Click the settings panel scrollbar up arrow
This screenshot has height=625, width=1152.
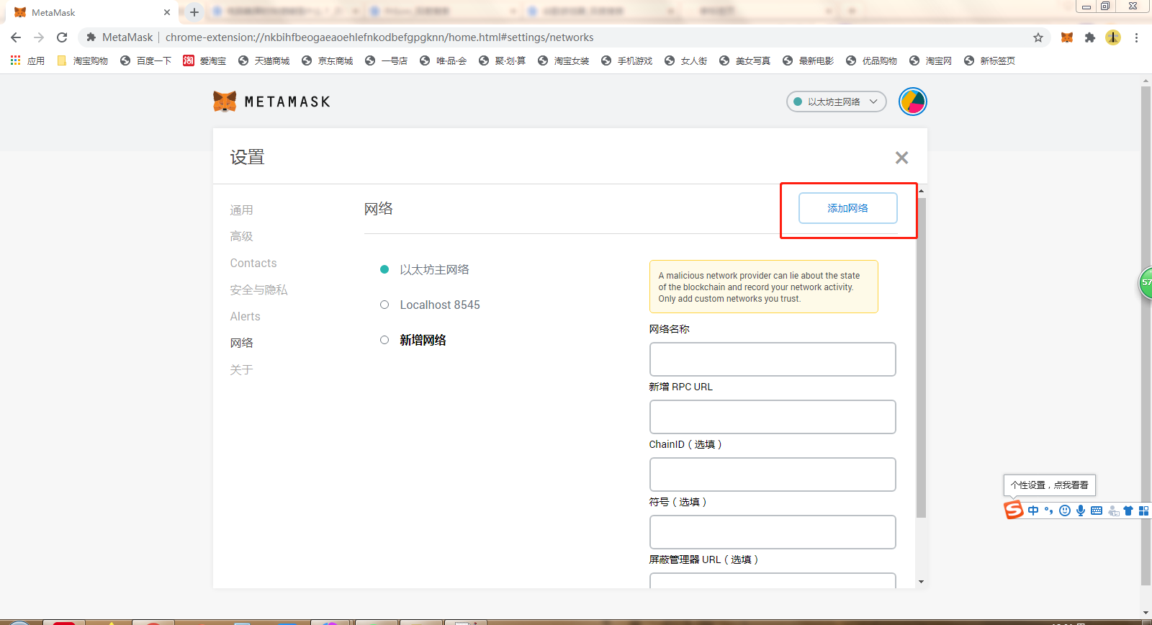[x=921, y=191]
